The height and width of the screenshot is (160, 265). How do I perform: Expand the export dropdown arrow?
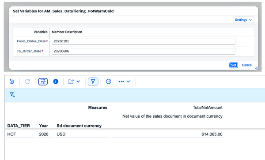[x=78, y=82]
